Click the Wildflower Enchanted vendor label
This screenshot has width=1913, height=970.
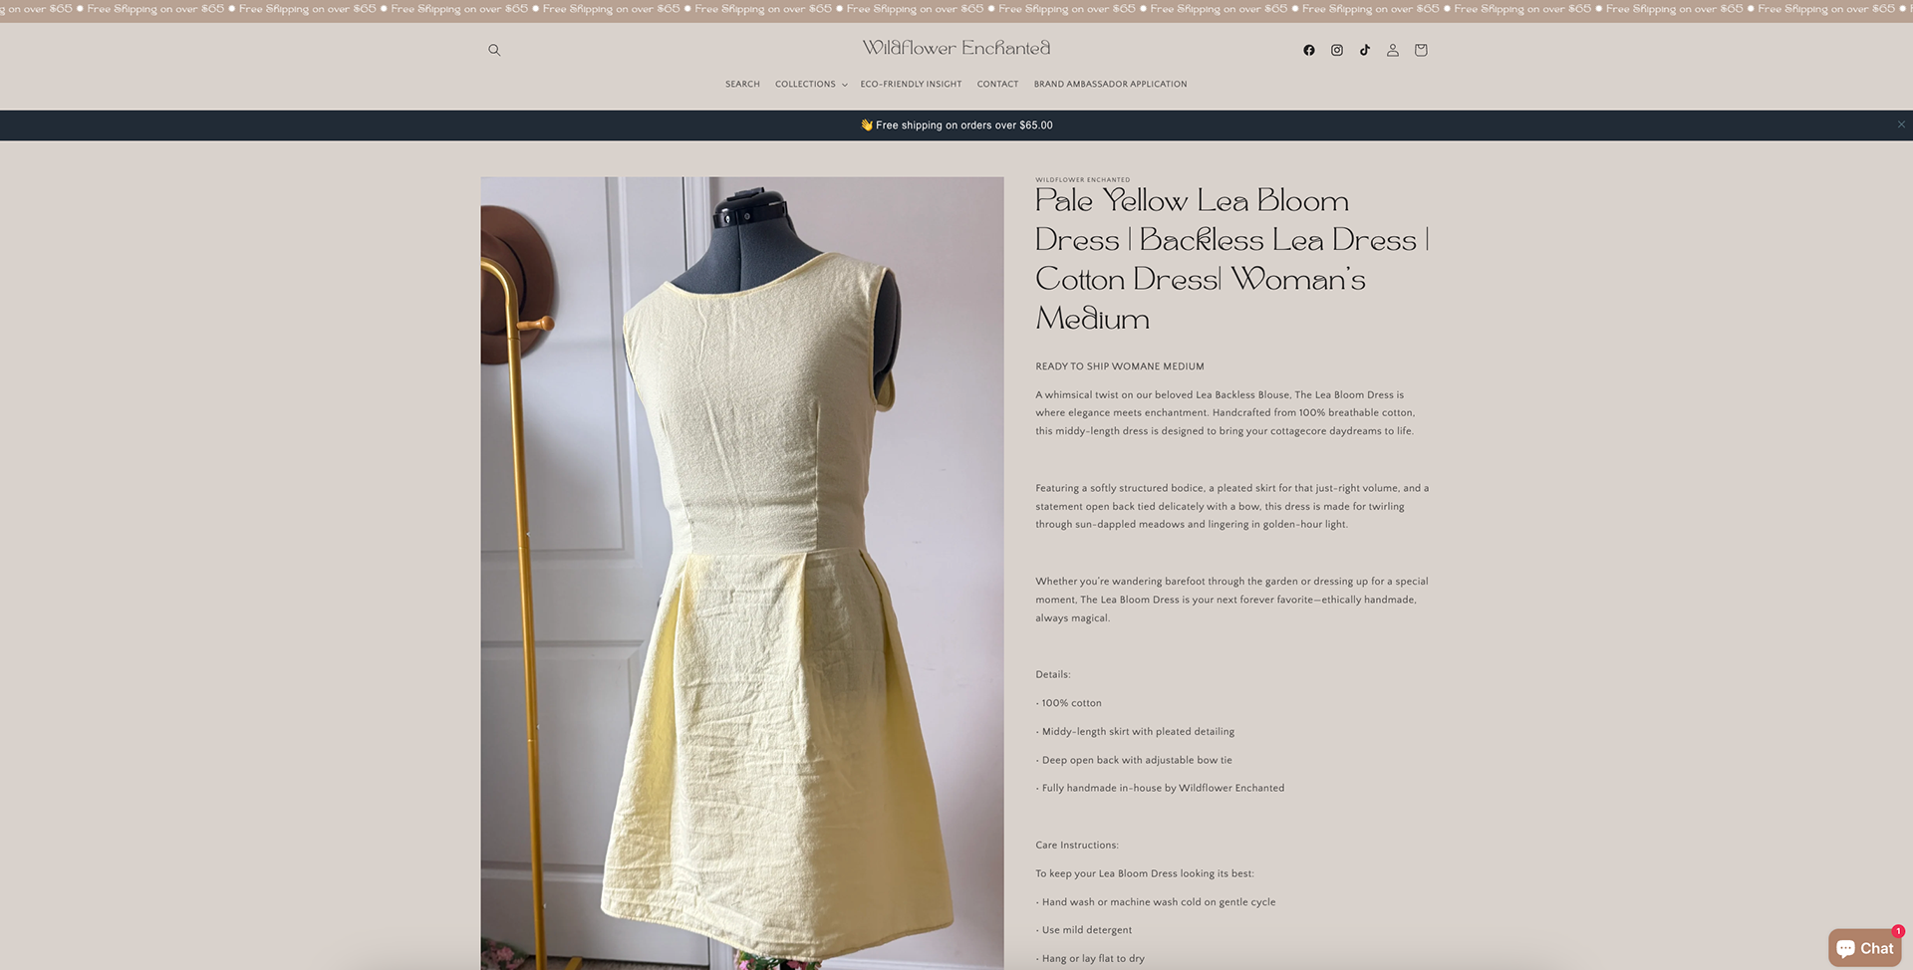1083,179
